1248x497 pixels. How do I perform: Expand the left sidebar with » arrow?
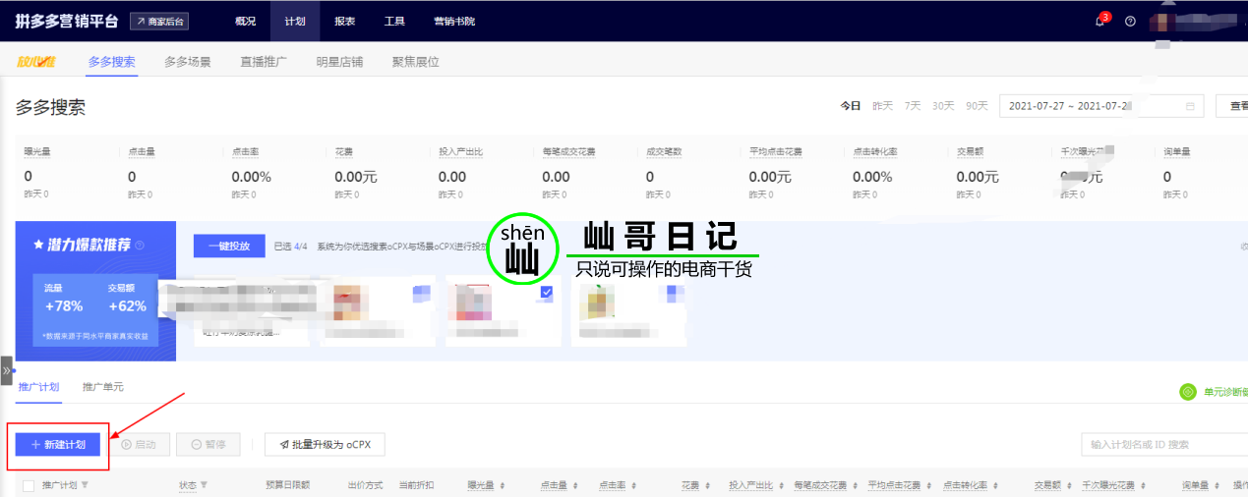click(6, 370)
